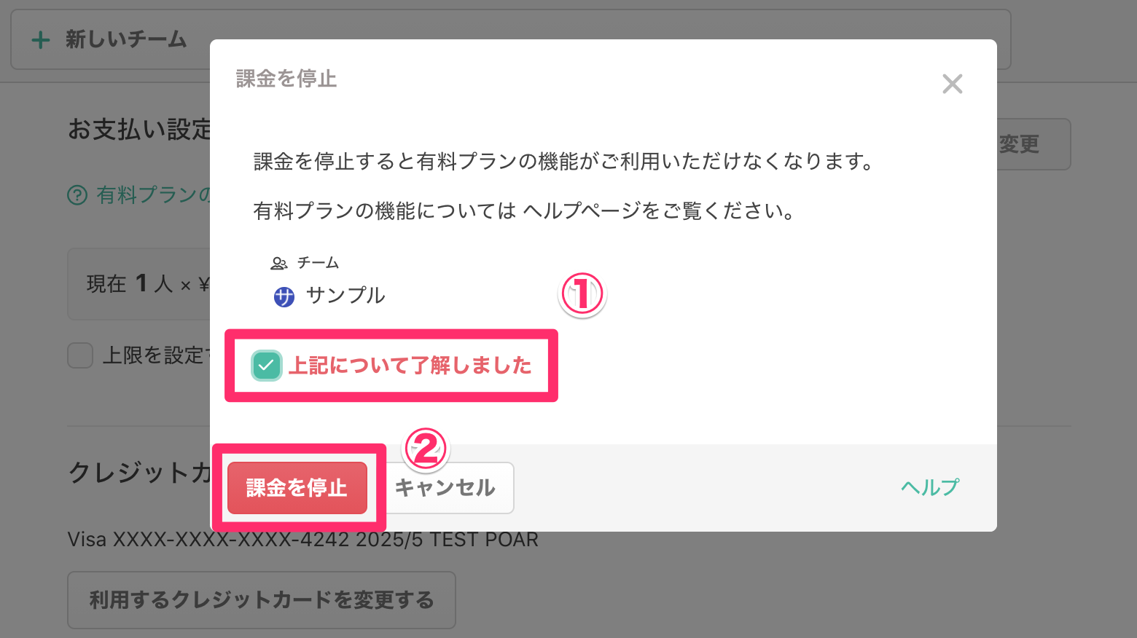Click the Visa XXXX-4242 card details text

click(x=302, y=540)
